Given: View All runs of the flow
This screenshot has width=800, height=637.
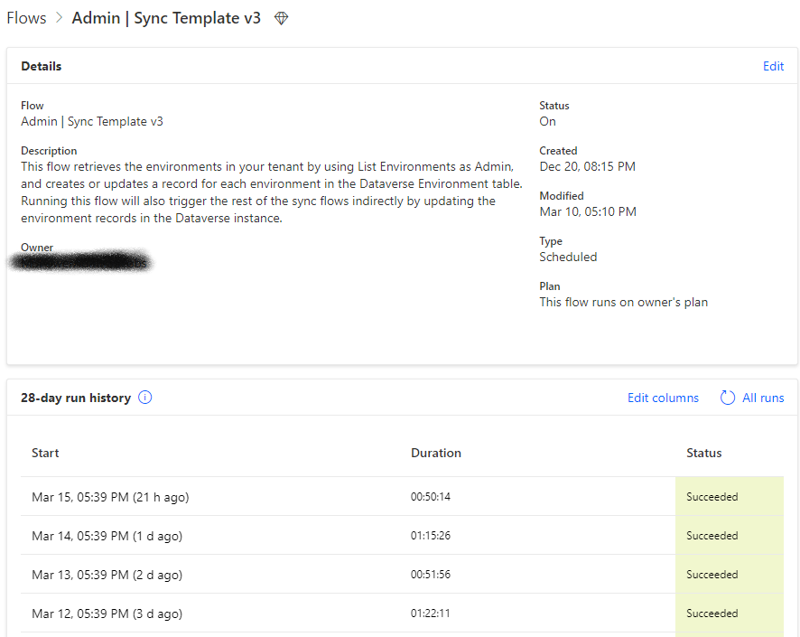Looking at the screenshot, I should tap(761, 398).
